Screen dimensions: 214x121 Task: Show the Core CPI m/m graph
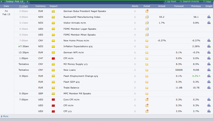pyautogui.click(x=209, y=100)
